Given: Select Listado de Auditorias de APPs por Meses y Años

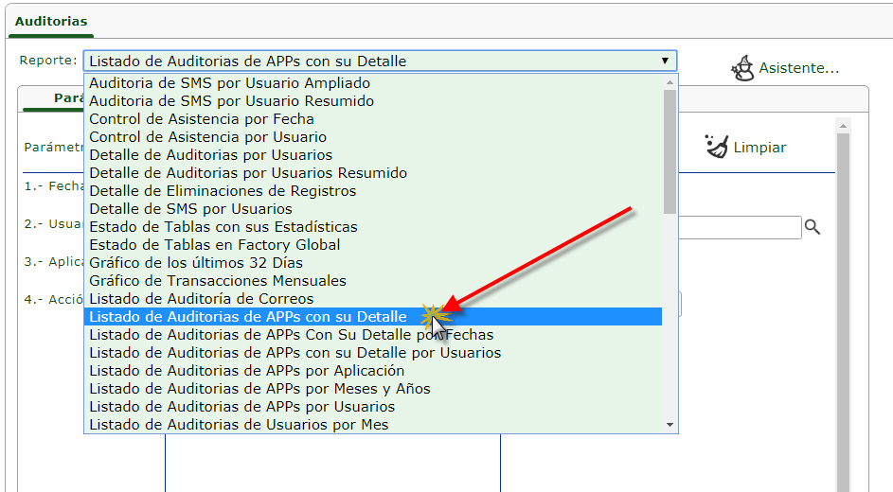Looking at the screenshot, I should tap(372, 389).
